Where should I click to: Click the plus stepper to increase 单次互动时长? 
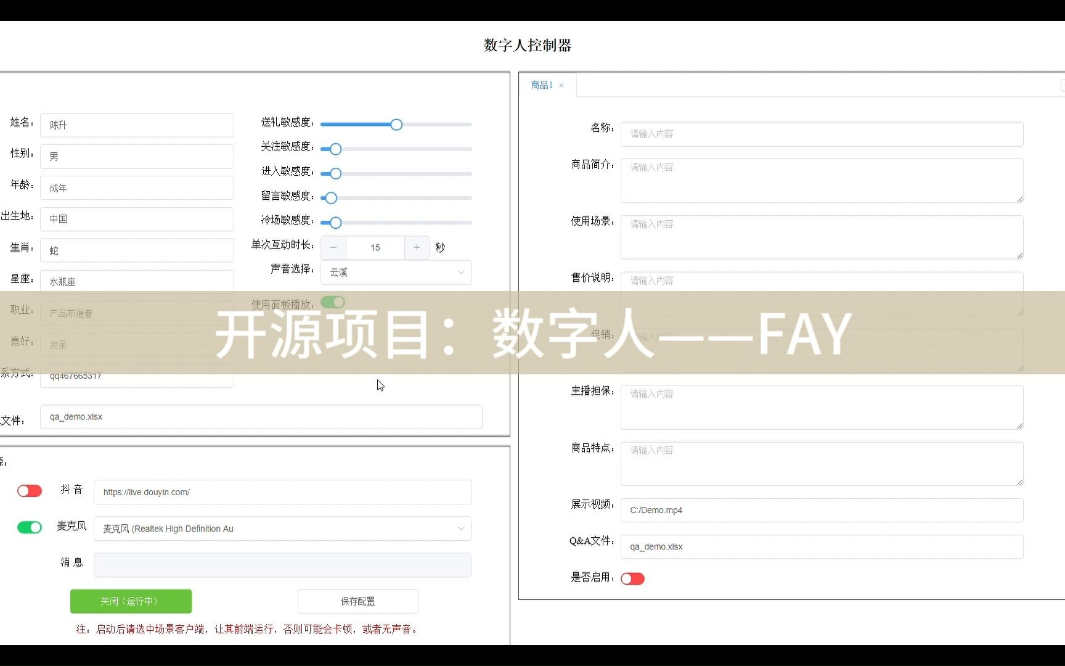point(417,247)
